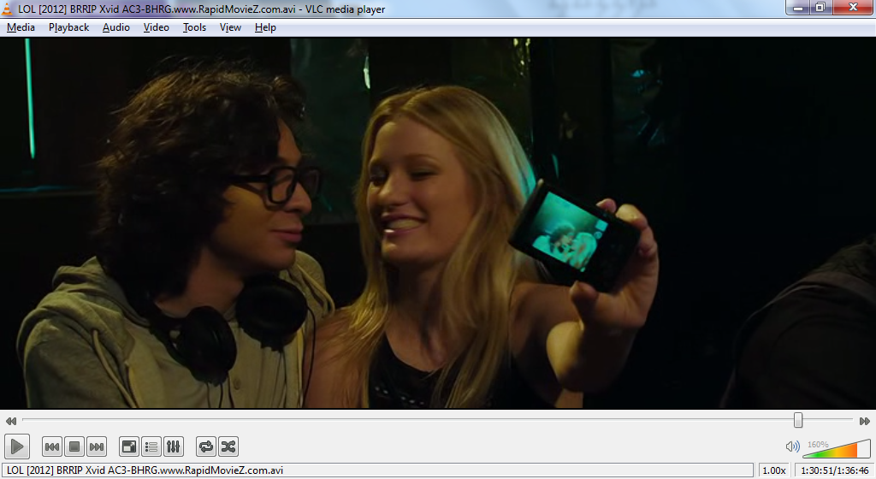Open the Video menu
Image resolution: width=876 pixels, height=479 pixels.
point(156,27)
